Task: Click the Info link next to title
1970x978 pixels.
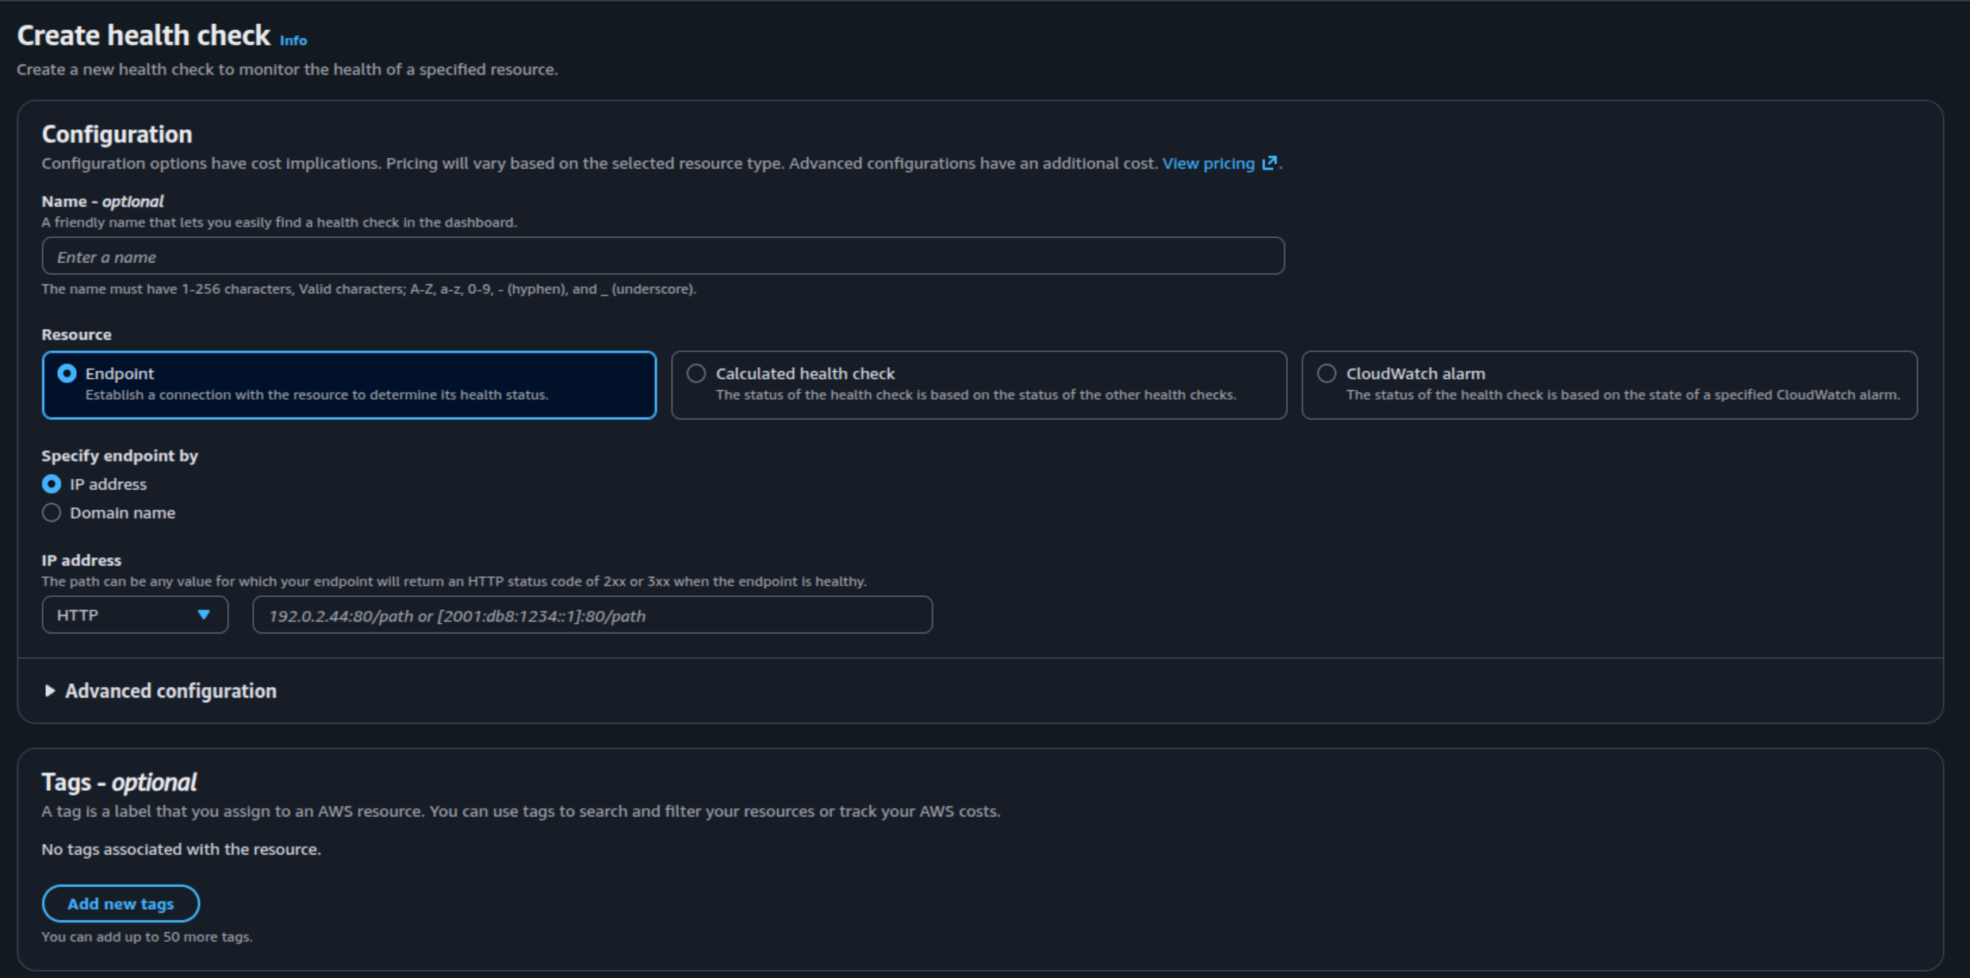Action: click(293, 40)
